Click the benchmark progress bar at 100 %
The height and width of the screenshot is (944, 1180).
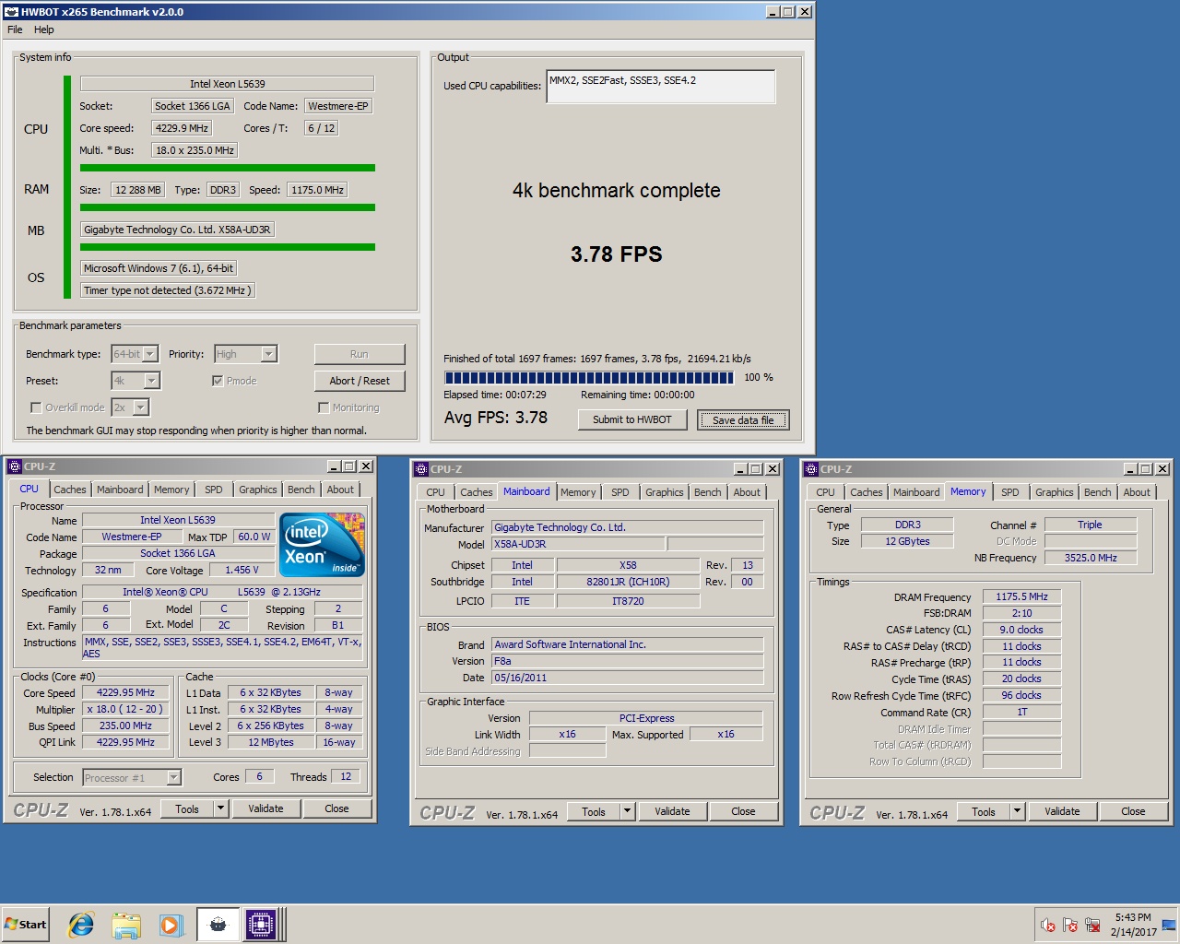coord(589,377)
